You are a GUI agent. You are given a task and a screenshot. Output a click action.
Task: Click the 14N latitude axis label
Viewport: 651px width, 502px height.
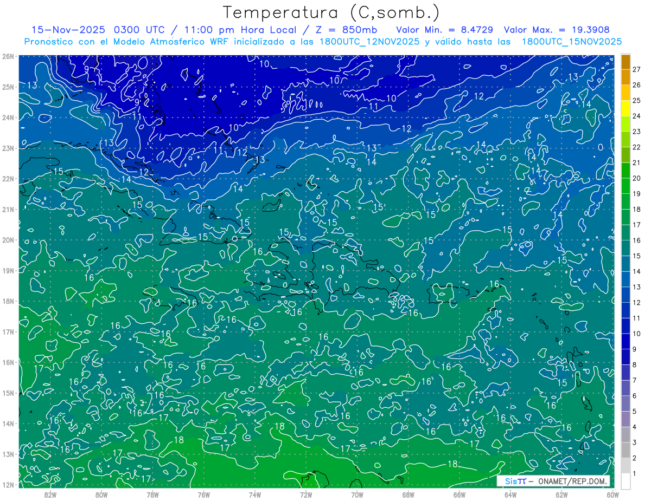[x=8, y=423]
